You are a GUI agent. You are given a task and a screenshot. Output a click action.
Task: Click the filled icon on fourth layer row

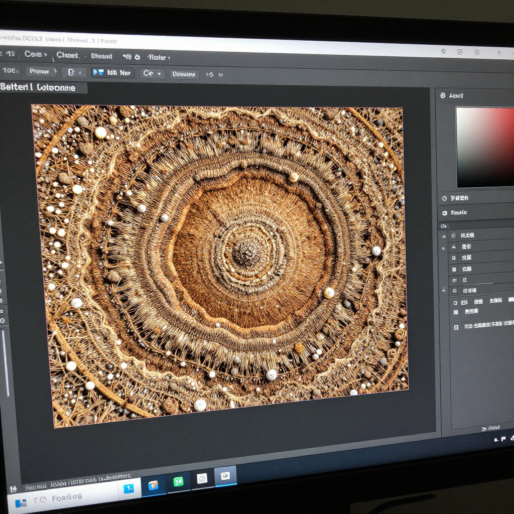454,269
